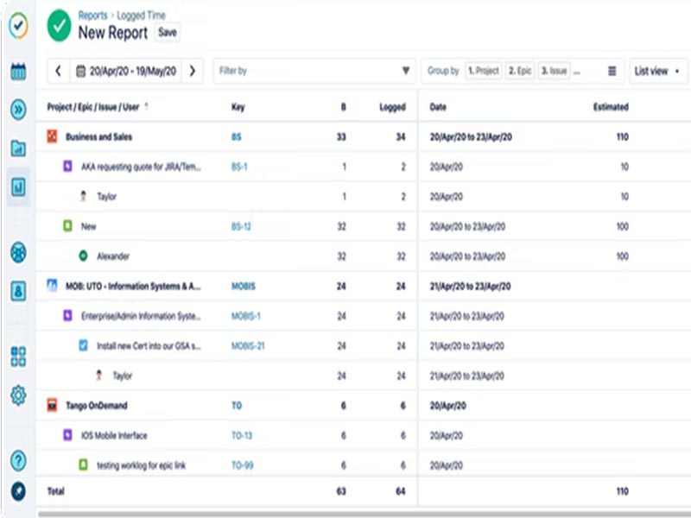The width and height of the screenshot is (691, 518).
Task: Click the double-arrow approvals icon
Action: click(x=19, y=109)
